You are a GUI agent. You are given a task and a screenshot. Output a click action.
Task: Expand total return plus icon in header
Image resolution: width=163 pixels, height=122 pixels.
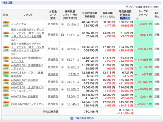[x=137, y=18]
